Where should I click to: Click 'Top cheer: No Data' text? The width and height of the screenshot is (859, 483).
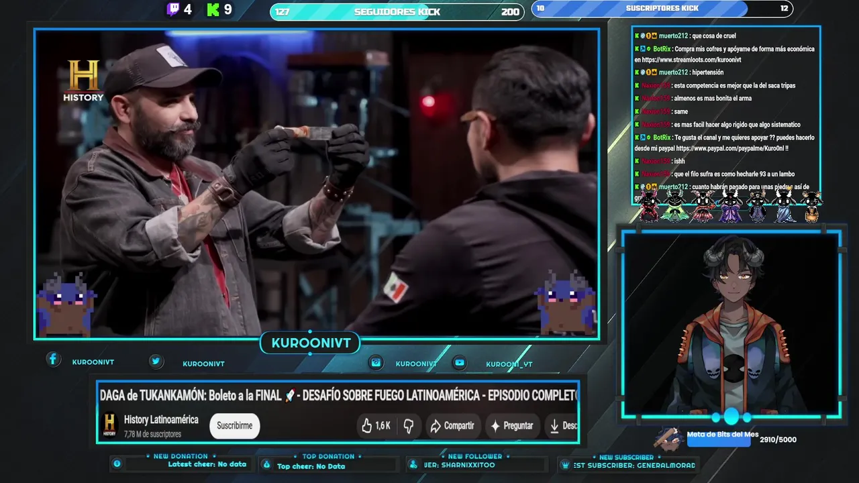311,466
